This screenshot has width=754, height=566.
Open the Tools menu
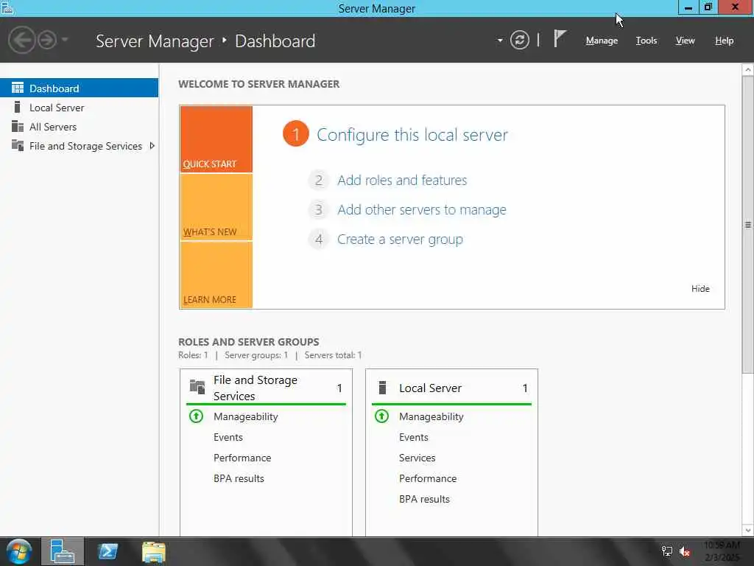(x=646, y=41)
